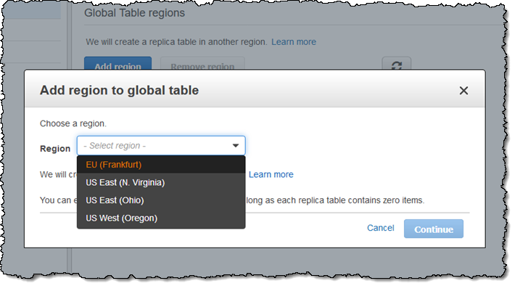
Task: Select the highlighted item in left sidebar
Action: coord(32,10)
